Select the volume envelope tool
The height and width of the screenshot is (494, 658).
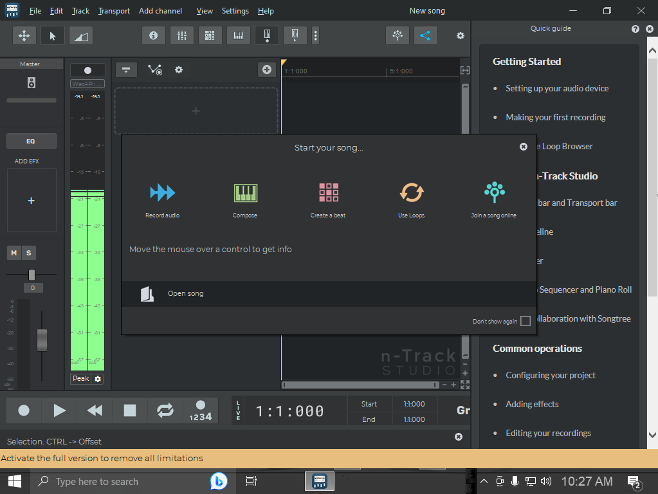click(81, 35)
